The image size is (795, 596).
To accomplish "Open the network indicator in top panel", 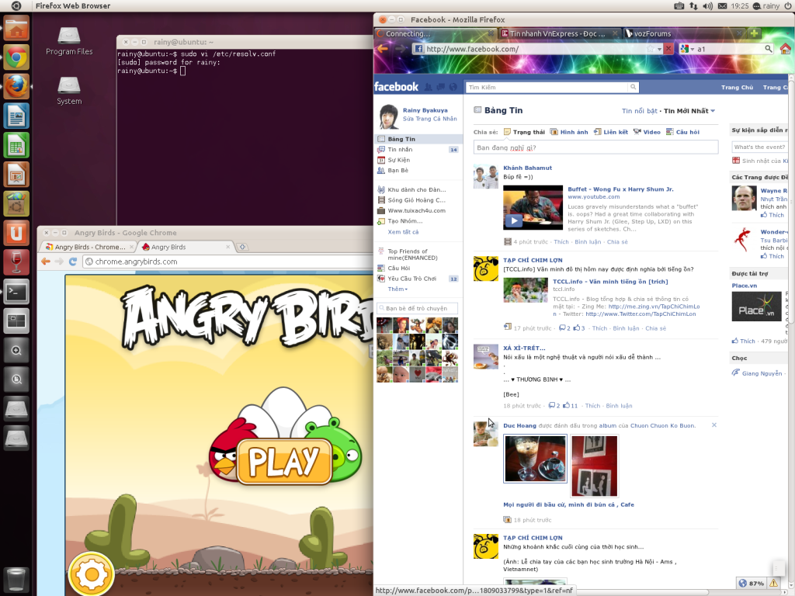I will pos(693,6).
